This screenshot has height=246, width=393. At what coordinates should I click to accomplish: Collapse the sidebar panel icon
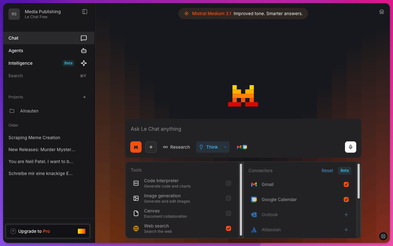point(85,12)
